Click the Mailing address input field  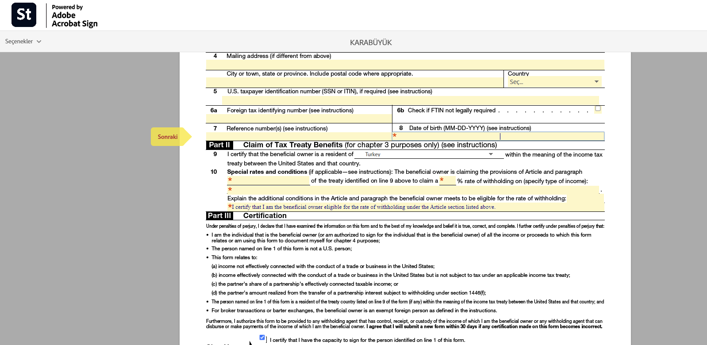point(405,65)
